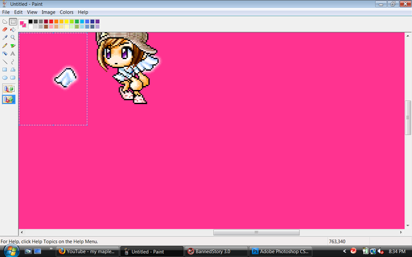Click the muted volume tray icon
This screenshot has width=412, height=257.
pyautogui.click(x=380, y=251)
